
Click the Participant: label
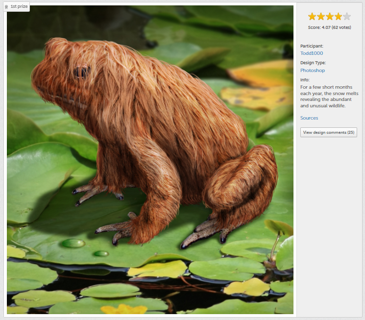pos(312,46)
